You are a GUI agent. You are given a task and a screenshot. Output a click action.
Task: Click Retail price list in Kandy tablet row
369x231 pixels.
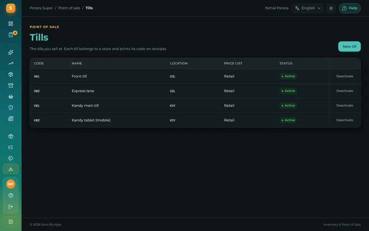pyautogui.click(x=229, y=120)
